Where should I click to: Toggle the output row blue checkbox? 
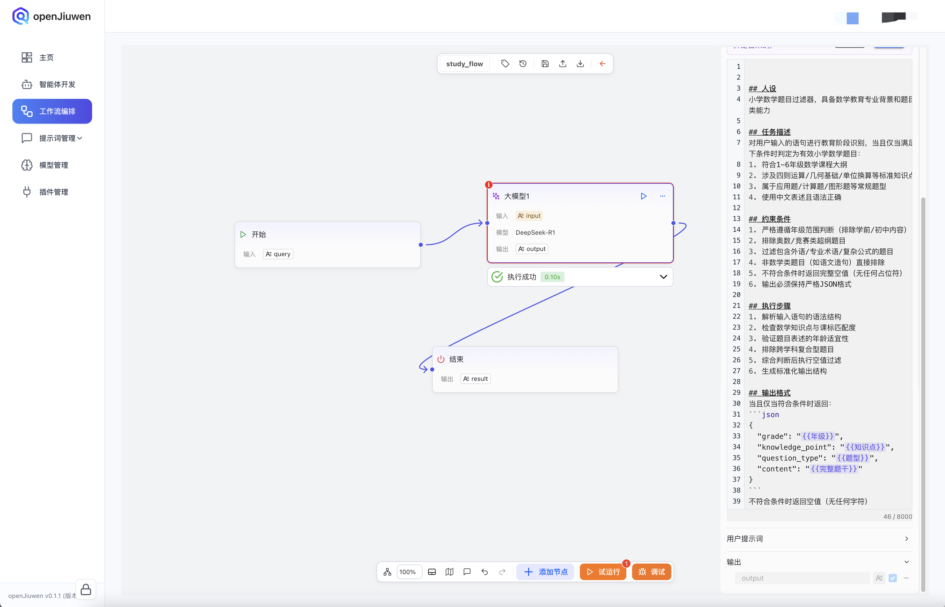[893, 578]
